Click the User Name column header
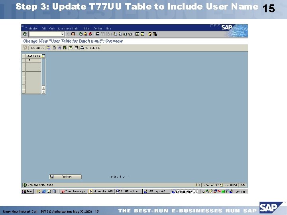The width and height of the screenshot is (287, 215). (x=33, y=56)
